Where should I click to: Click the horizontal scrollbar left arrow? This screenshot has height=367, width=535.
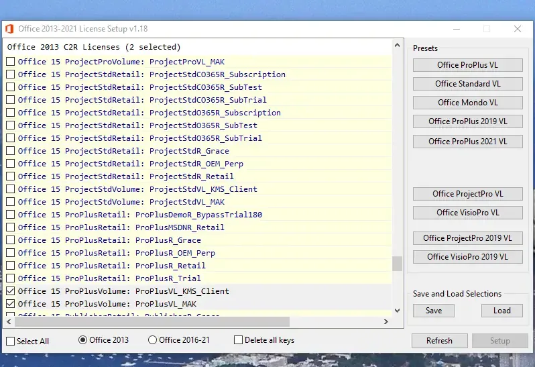point(9,321)
